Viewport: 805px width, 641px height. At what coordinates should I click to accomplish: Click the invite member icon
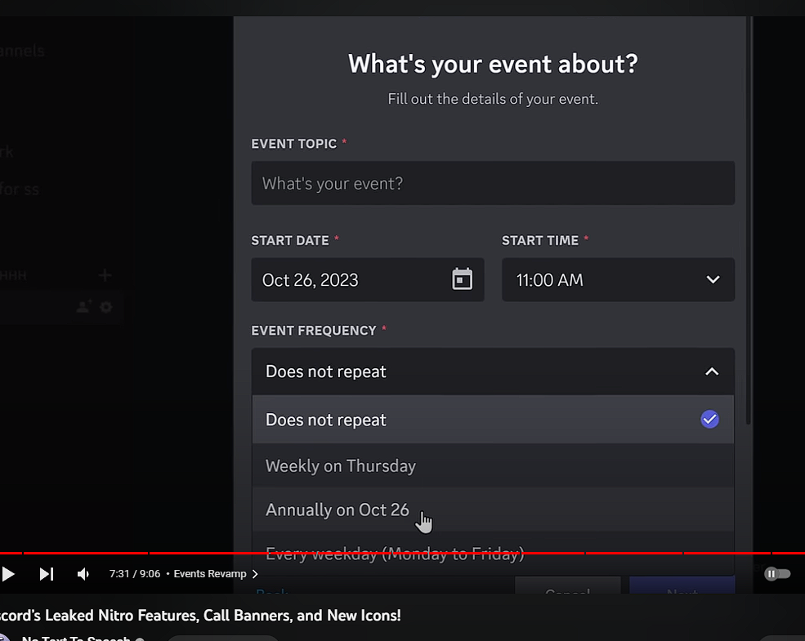pyautogui.click(x=83, y=307)
